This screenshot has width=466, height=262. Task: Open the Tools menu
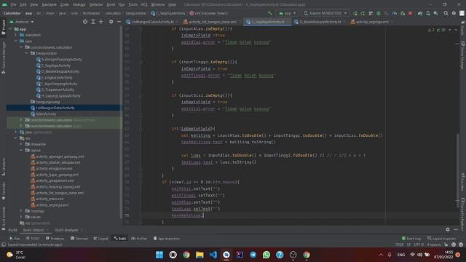pos(133,4)
